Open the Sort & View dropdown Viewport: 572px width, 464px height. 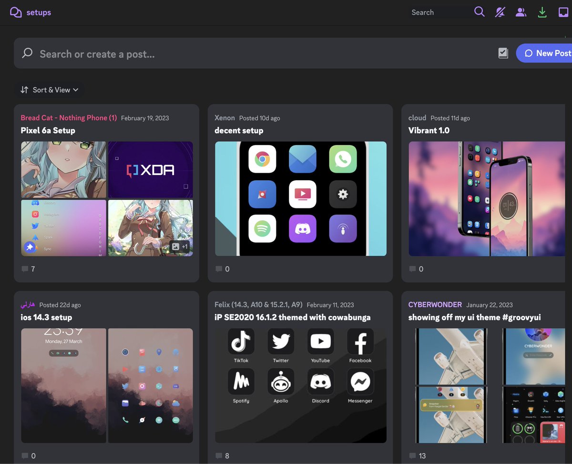pos(50,90)
